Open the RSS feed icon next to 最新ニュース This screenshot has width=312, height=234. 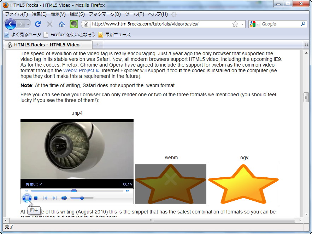(100, 35)
